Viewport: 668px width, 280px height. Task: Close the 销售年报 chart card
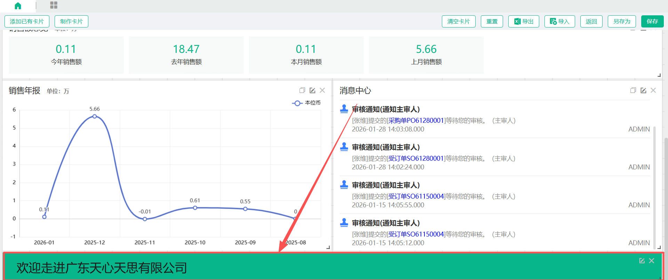[x=323, y=90]
